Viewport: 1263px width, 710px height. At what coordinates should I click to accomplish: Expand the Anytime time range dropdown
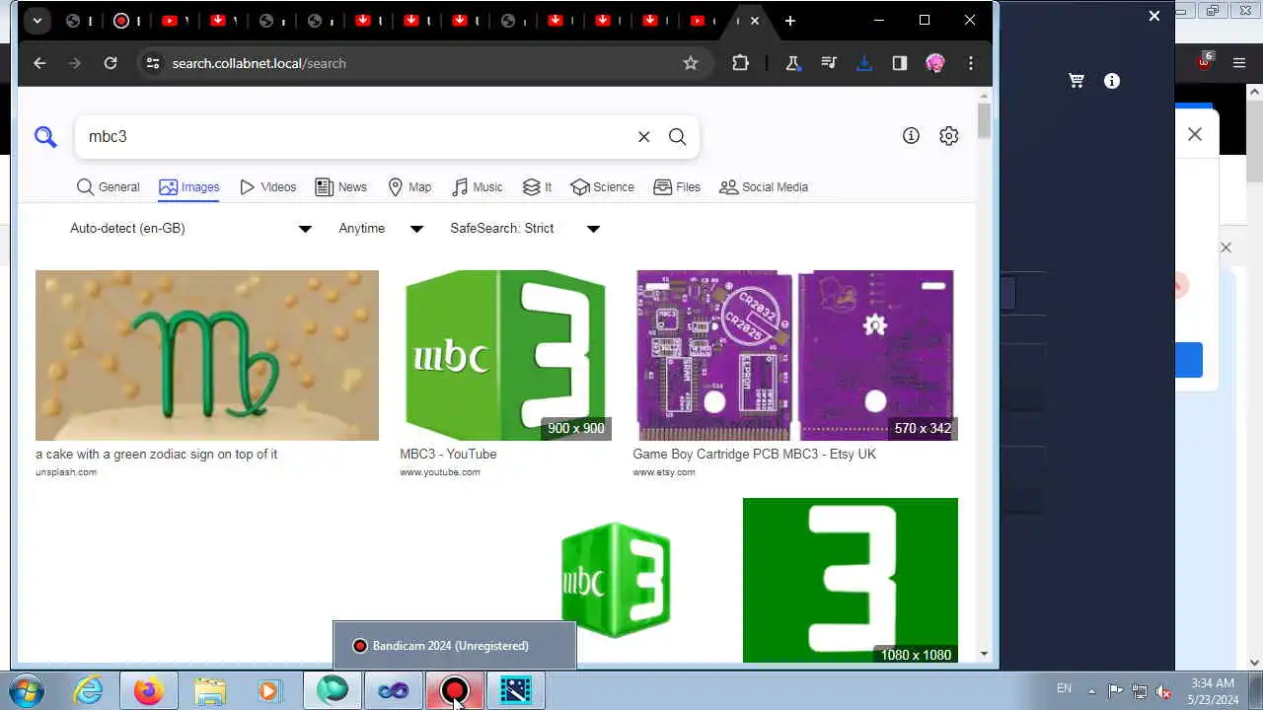click(381, 229)
